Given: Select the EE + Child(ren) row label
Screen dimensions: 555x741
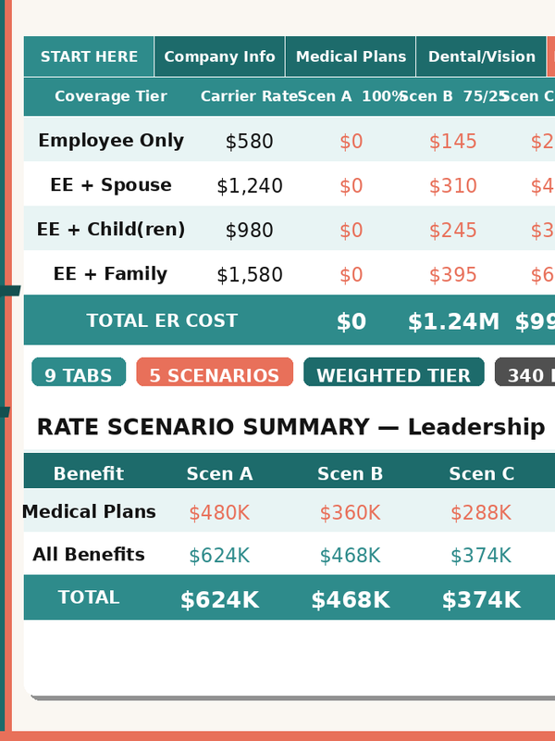Looking at the screenshot, I should pyautogui.click(x=111, y=230).
